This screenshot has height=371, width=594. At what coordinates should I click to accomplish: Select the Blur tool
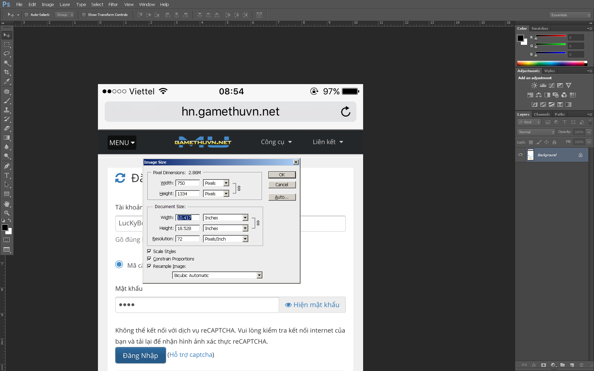[x=7, y=147]
